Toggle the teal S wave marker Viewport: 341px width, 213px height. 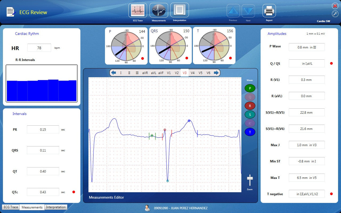tap(250, 114)
